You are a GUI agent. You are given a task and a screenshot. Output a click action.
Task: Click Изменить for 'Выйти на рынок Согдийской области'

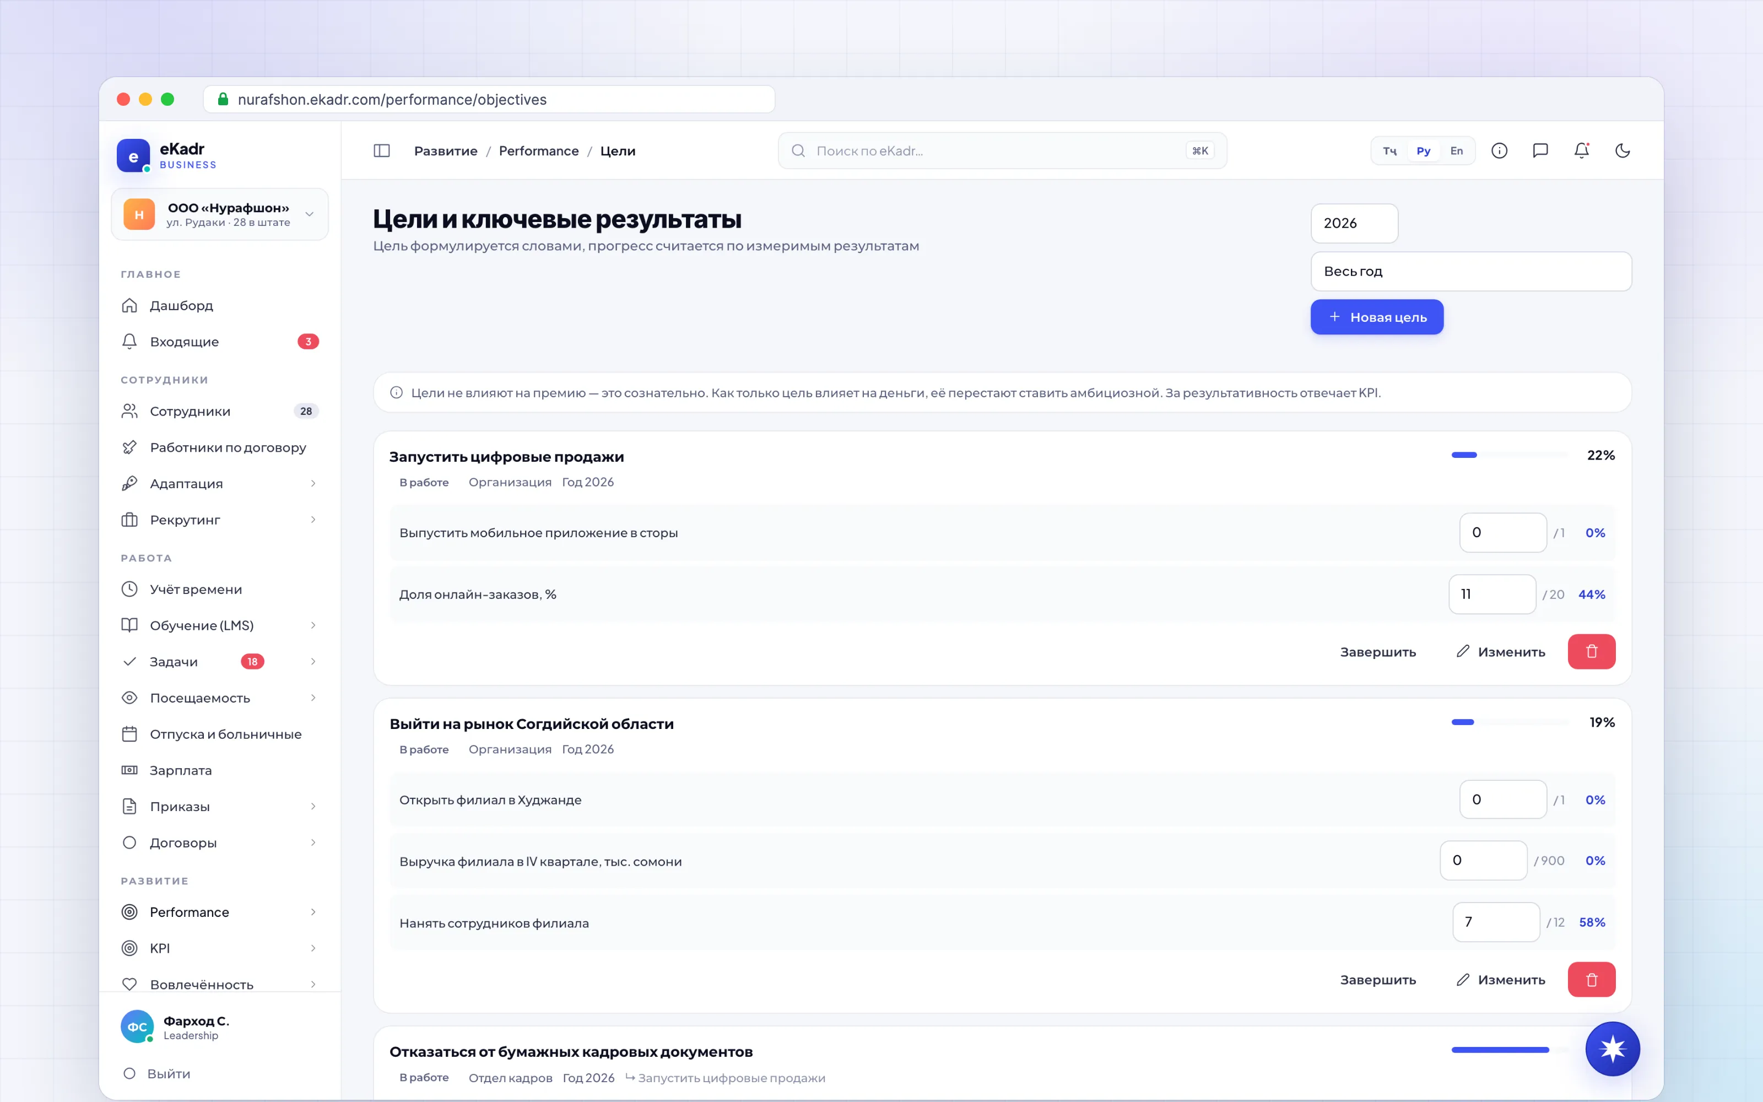[x=1501, y=980]
